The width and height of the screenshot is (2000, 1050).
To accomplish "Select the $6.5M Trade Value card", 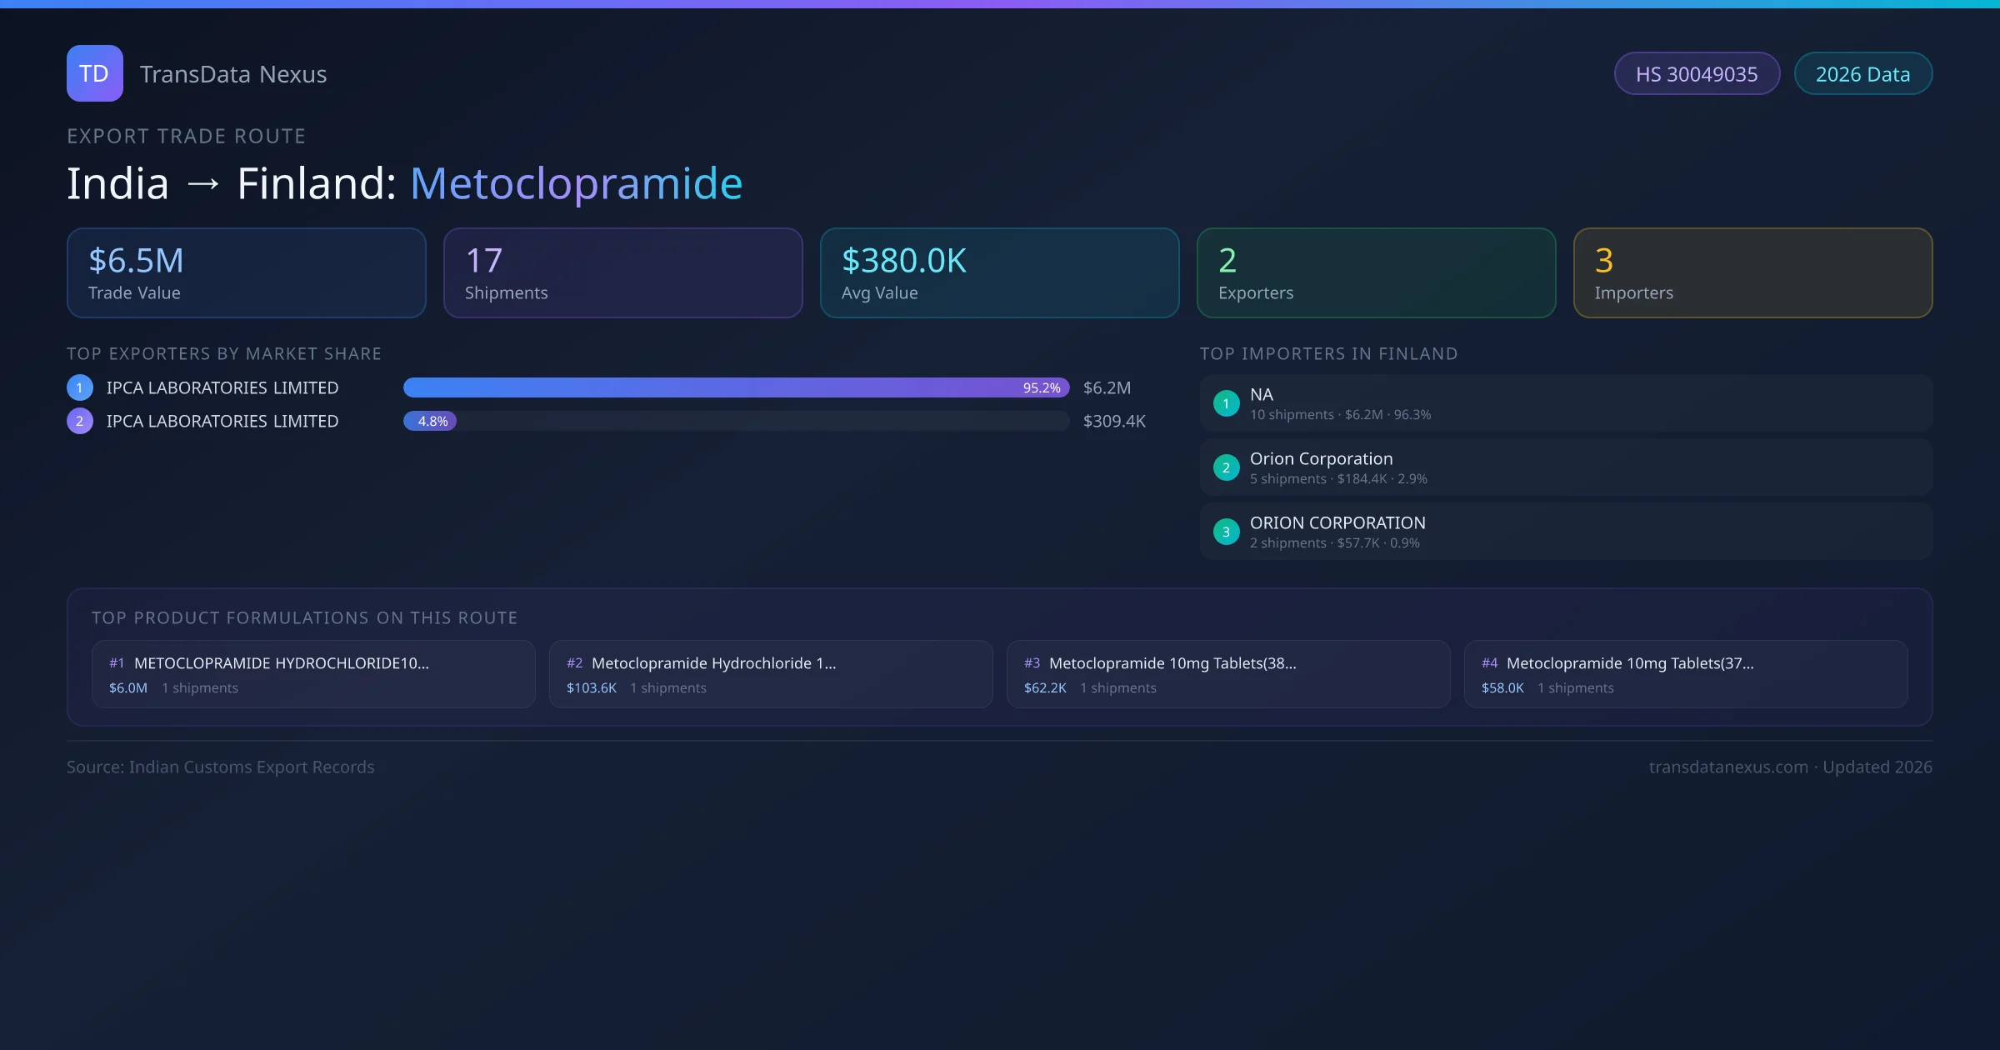I will coord(246,273).
